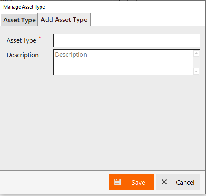Click the Asset Type field label

(x=22, y=40)
